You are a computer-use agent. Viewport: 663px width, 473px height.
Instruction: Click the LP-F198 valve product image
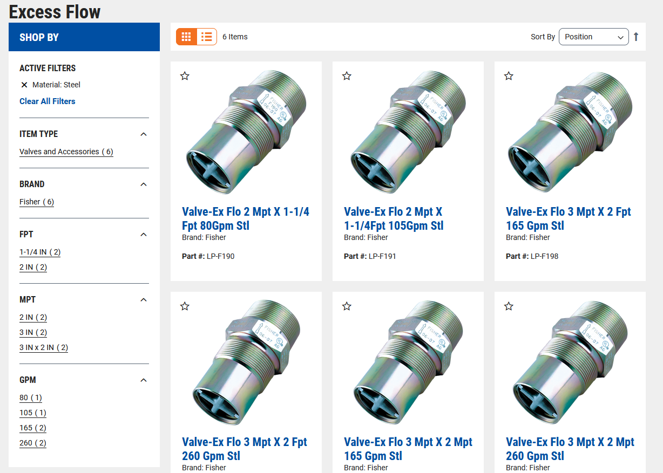[570, 133]
